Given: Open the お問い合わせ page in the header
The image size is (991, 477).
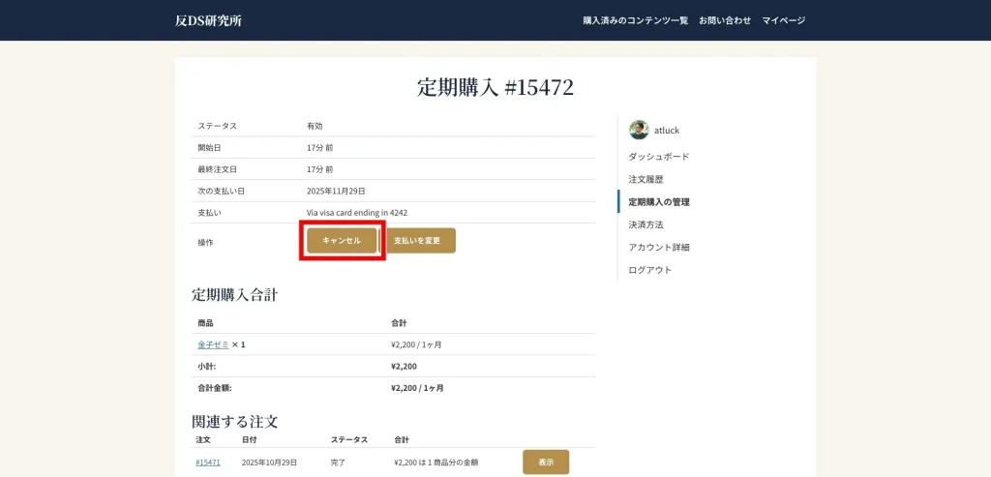Looking at the screenshot, I should point(725,20).
